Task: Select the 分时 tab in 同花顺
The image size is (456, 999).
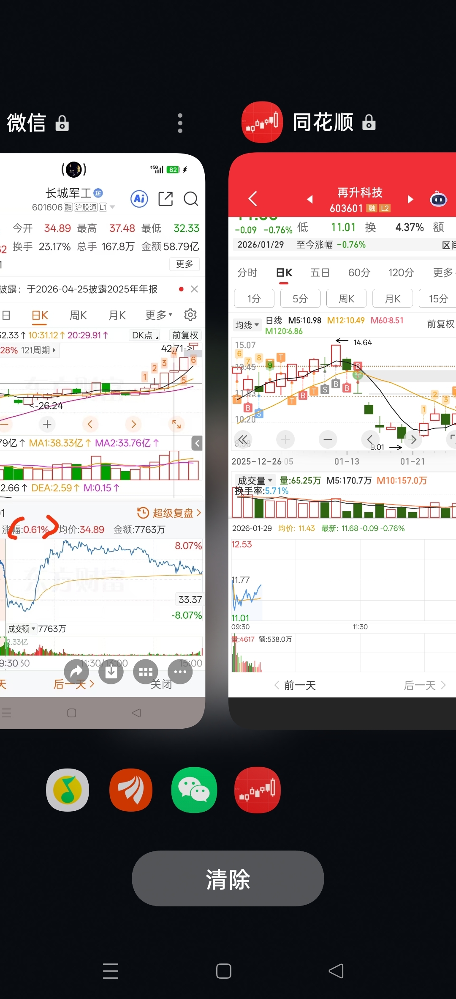Action: pos(247,273)
